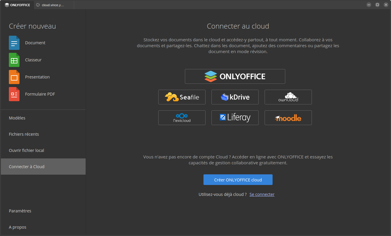The image size is (391, 236).
Task: Select the ONLYOFFICE cloud provider logo
Action: point(235,76)
